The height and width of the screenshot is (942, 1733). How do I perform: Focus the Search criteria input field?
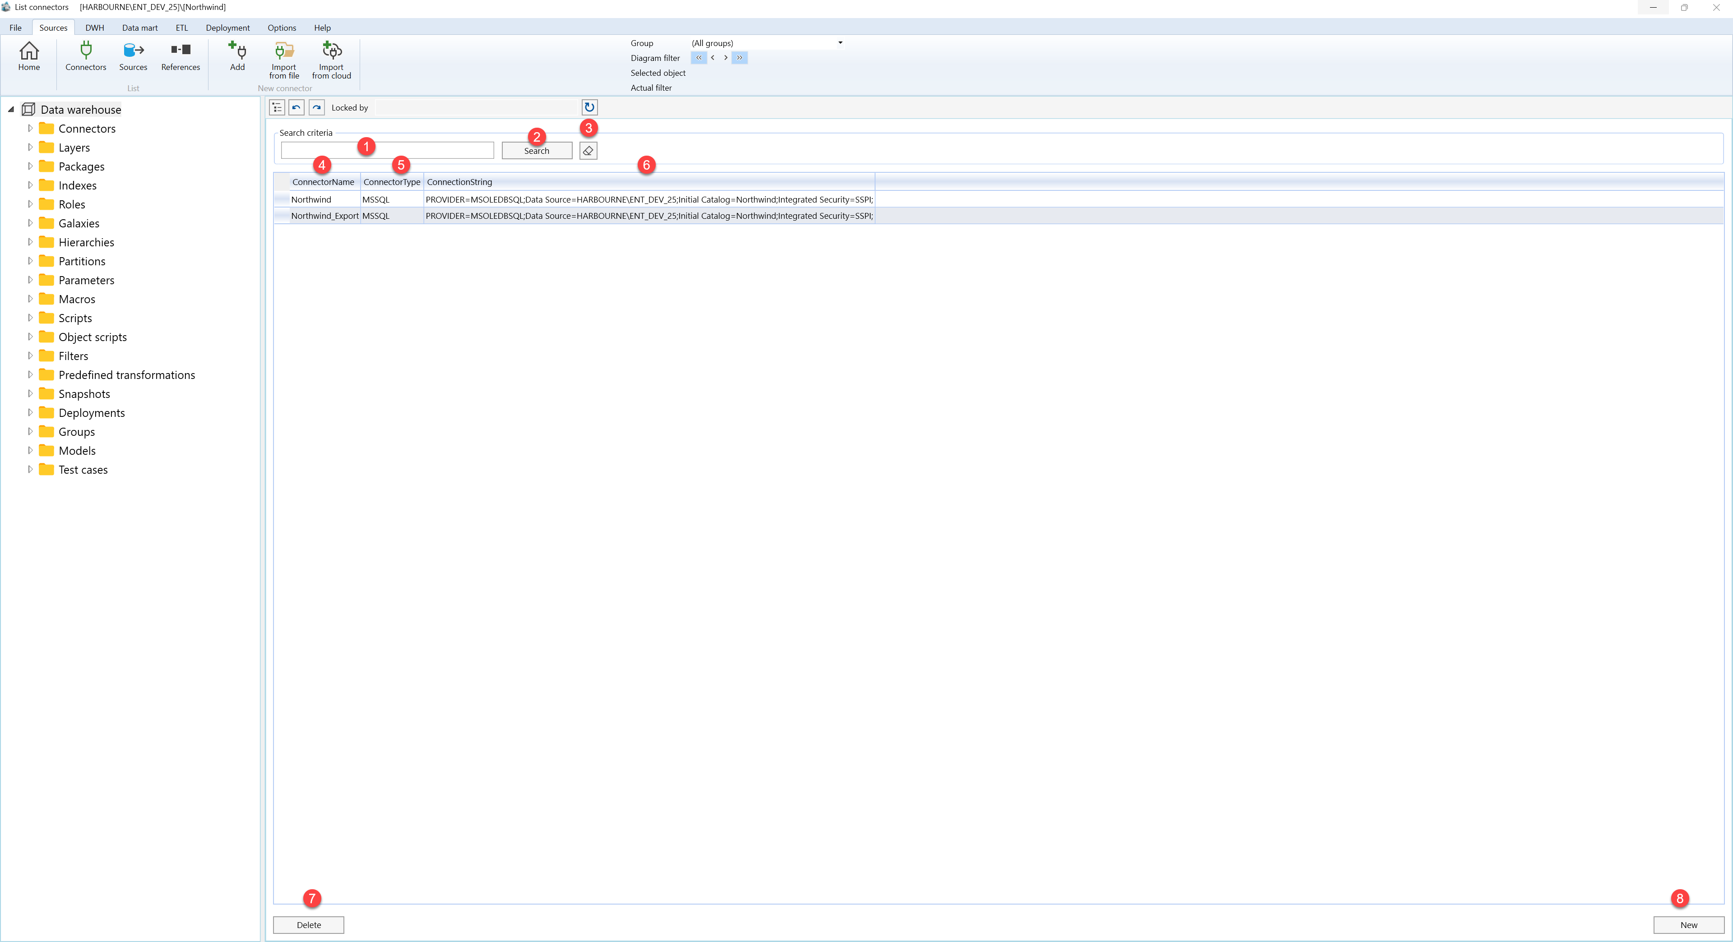click(x=388, y=151)
